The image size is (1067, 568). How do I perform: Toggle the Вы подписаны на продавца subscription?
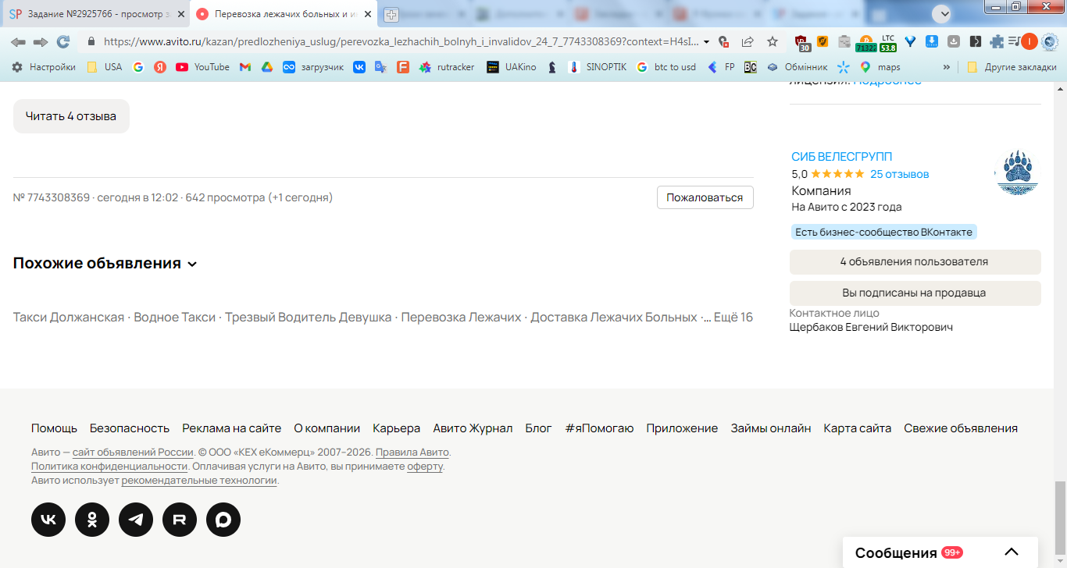915,293
